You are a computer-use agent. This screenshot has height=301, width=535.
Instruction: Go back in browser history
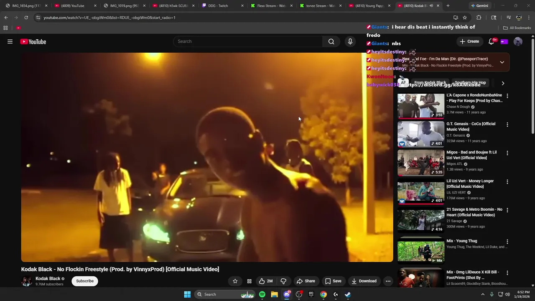point(6,18)
